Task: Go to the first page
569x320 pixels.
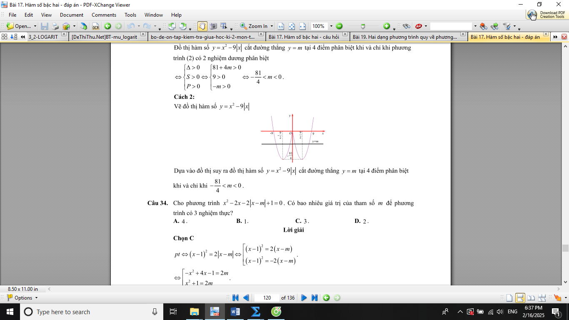Action: 235,297
